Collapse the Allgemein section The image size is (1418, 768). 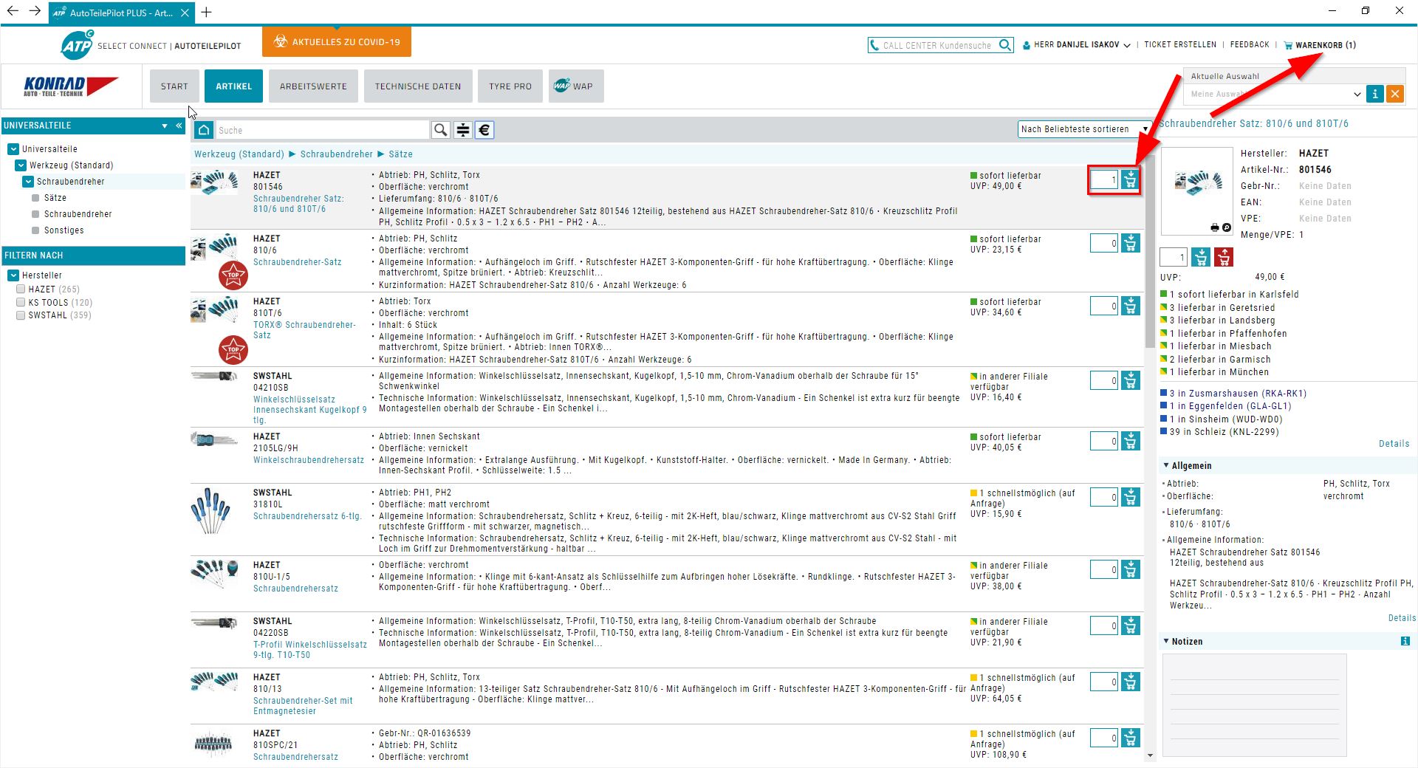[1166, 466]
